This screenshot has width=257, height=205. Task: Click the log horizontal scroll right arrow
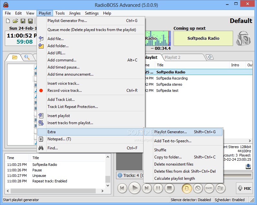coord(102,191)
